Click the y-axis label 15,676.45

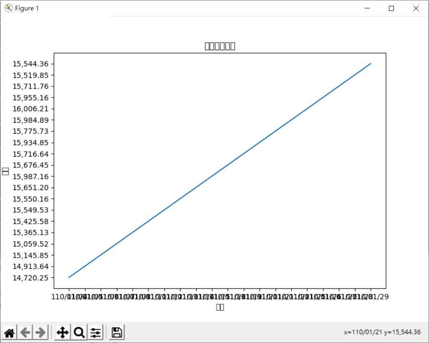coord(30,165)
